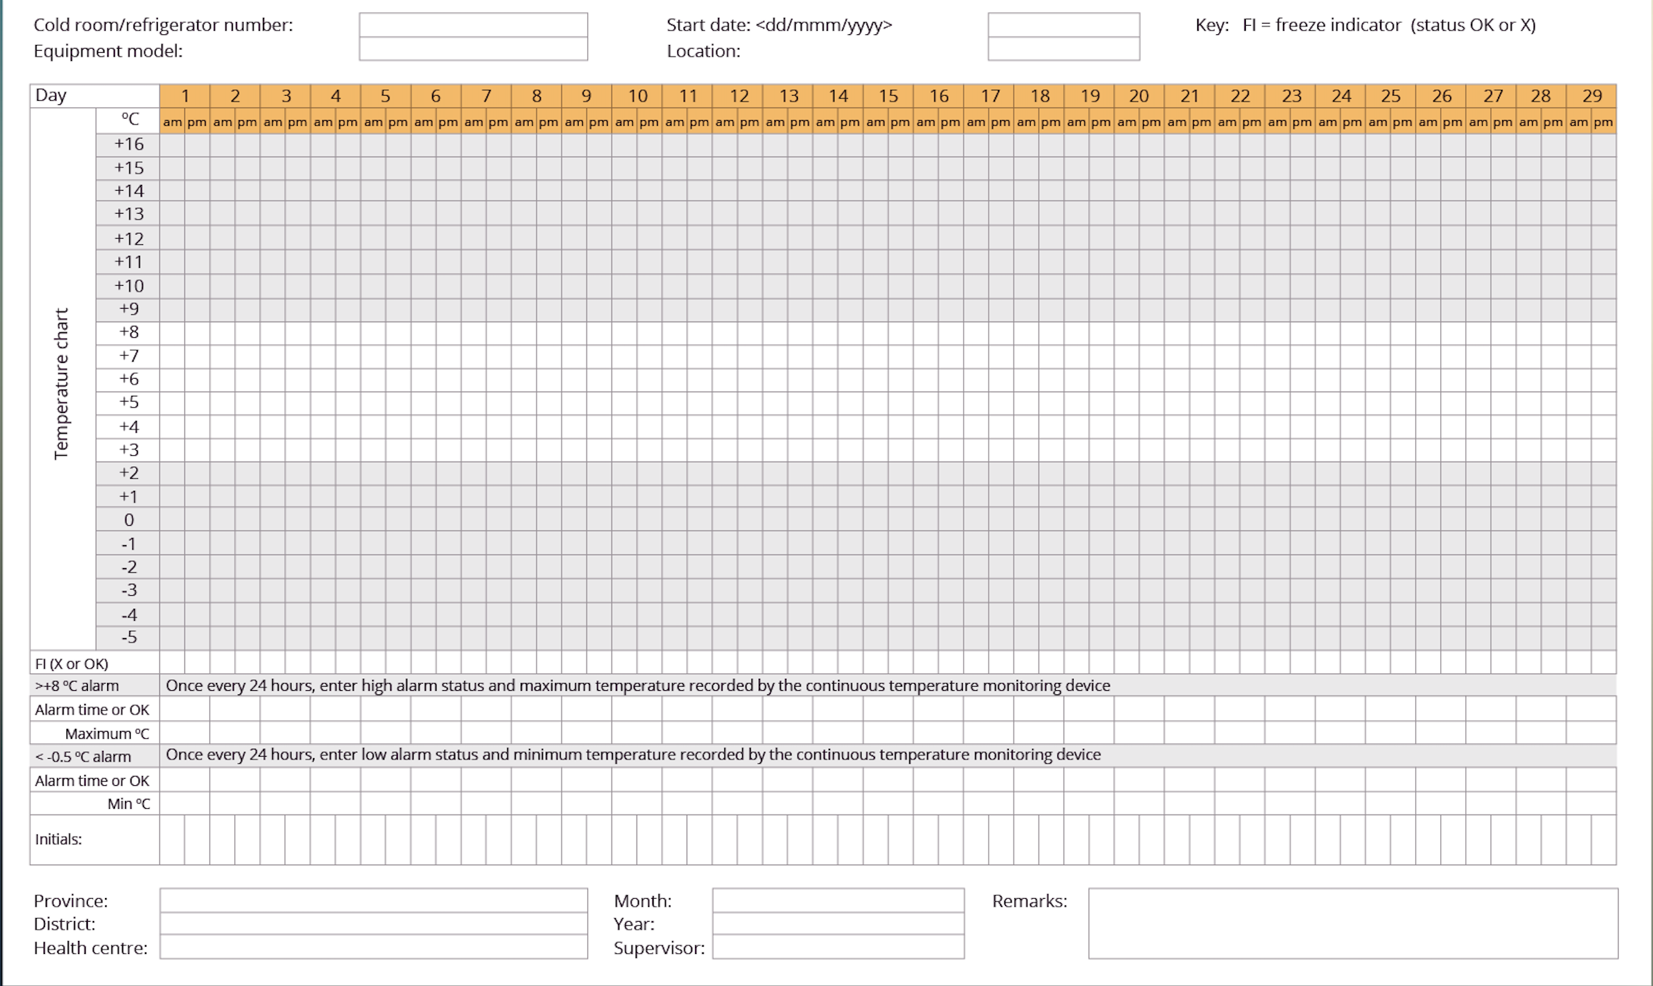The image size is (1653, 986).
Task: Click the District input field
Action: (x=374, y=924)
